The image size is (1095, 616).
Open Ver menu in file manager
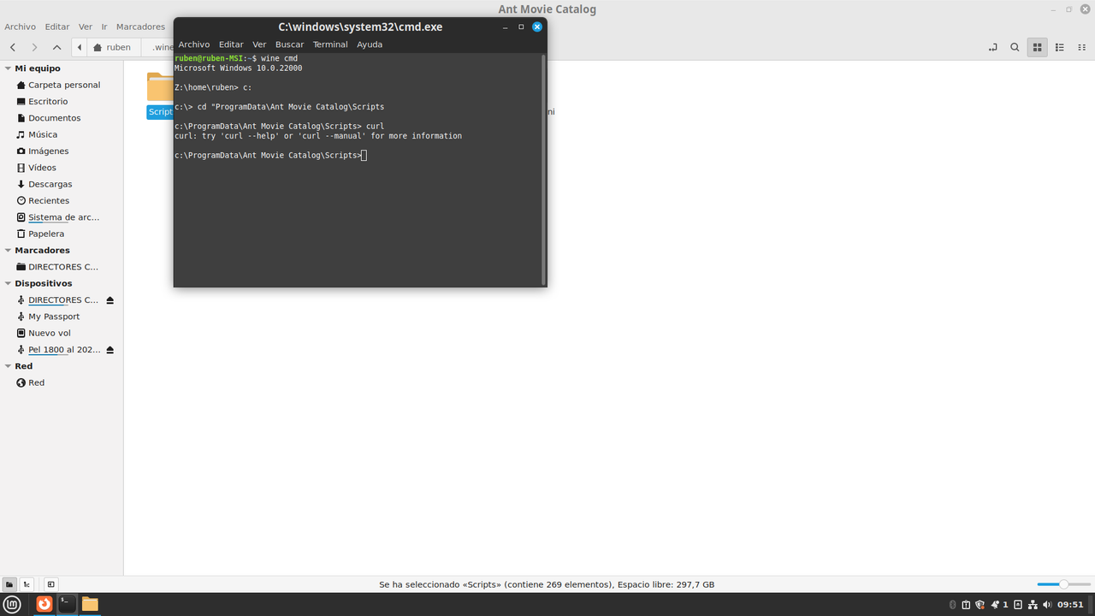pos(86,27)
